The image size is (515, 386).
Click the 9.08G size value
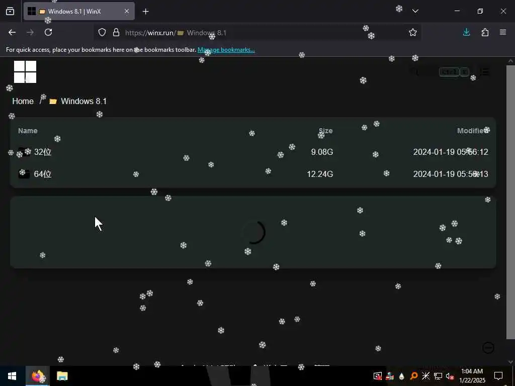[322, 152]
